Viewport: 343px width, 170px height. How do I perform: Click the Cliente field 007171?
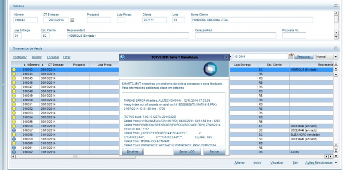tap(154, 20)
